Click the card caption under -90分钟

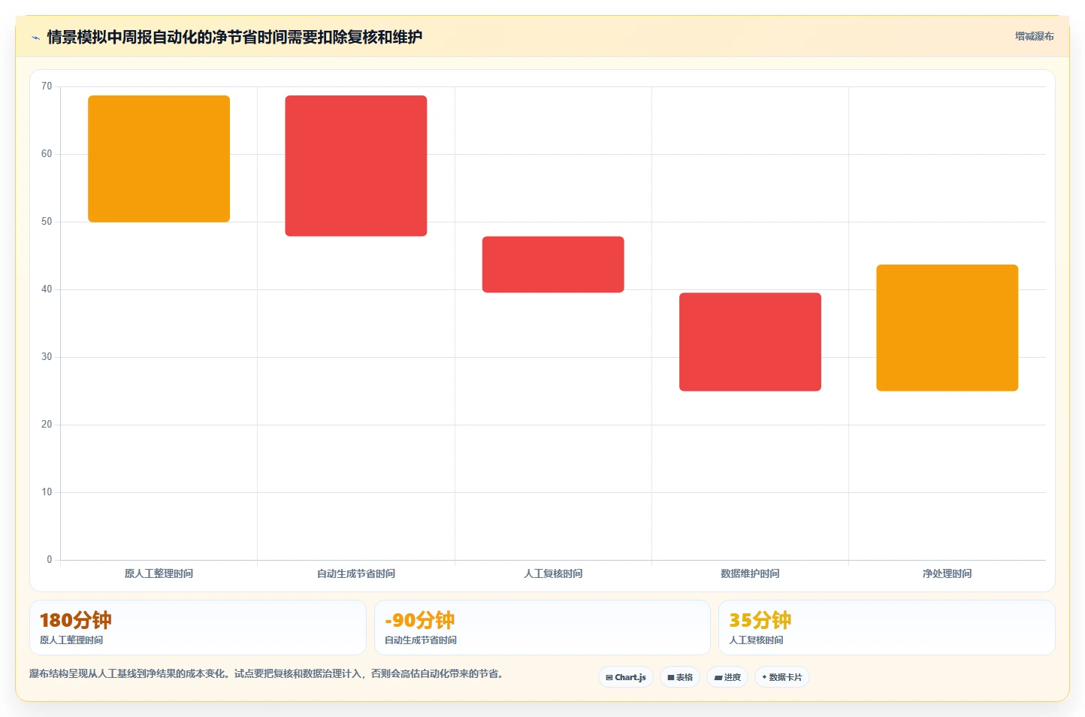tap(421, 640)
